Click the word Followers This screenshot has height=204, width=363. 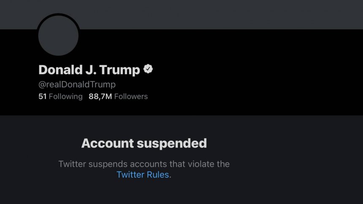(131, 97)
